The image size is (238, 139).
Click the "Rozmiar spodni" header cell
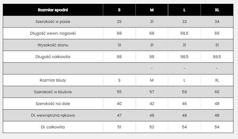pos(53,10)
